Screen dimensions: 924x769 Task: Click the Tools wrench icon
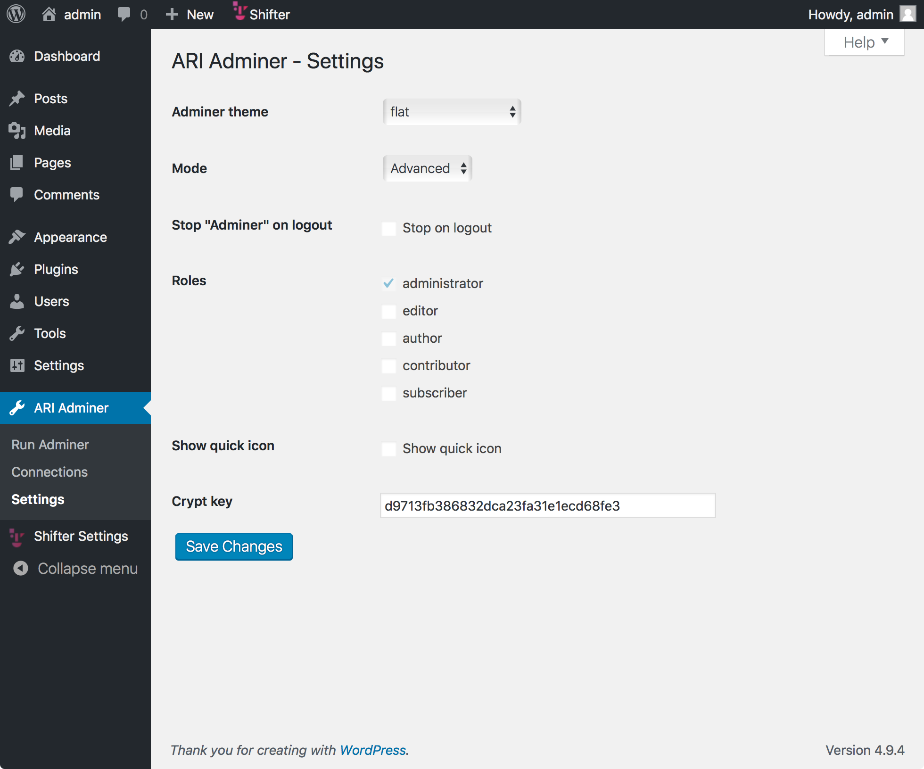point(17,333)
